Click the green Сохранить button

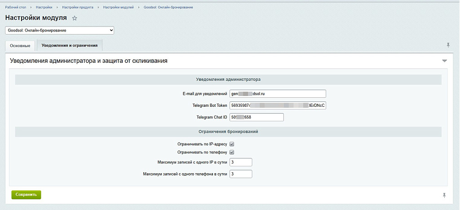tap(26, 194)
